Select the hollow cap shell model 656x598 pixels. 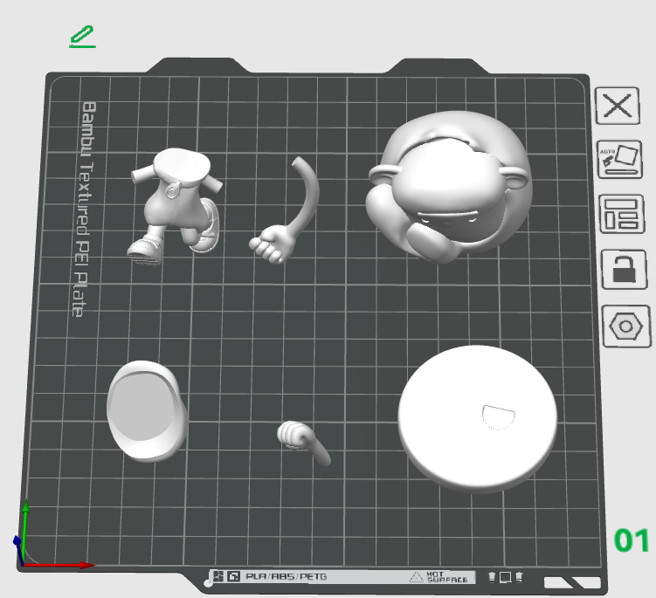(x=147, y=411)
